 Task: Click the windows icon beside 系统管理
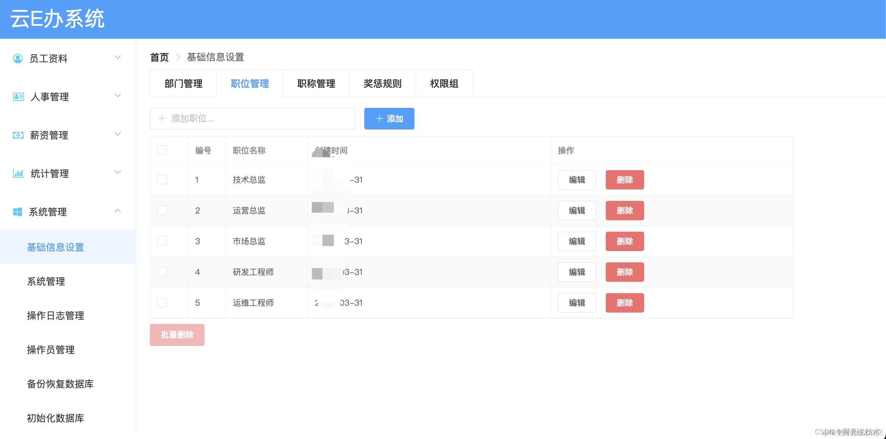click(17, 212)
